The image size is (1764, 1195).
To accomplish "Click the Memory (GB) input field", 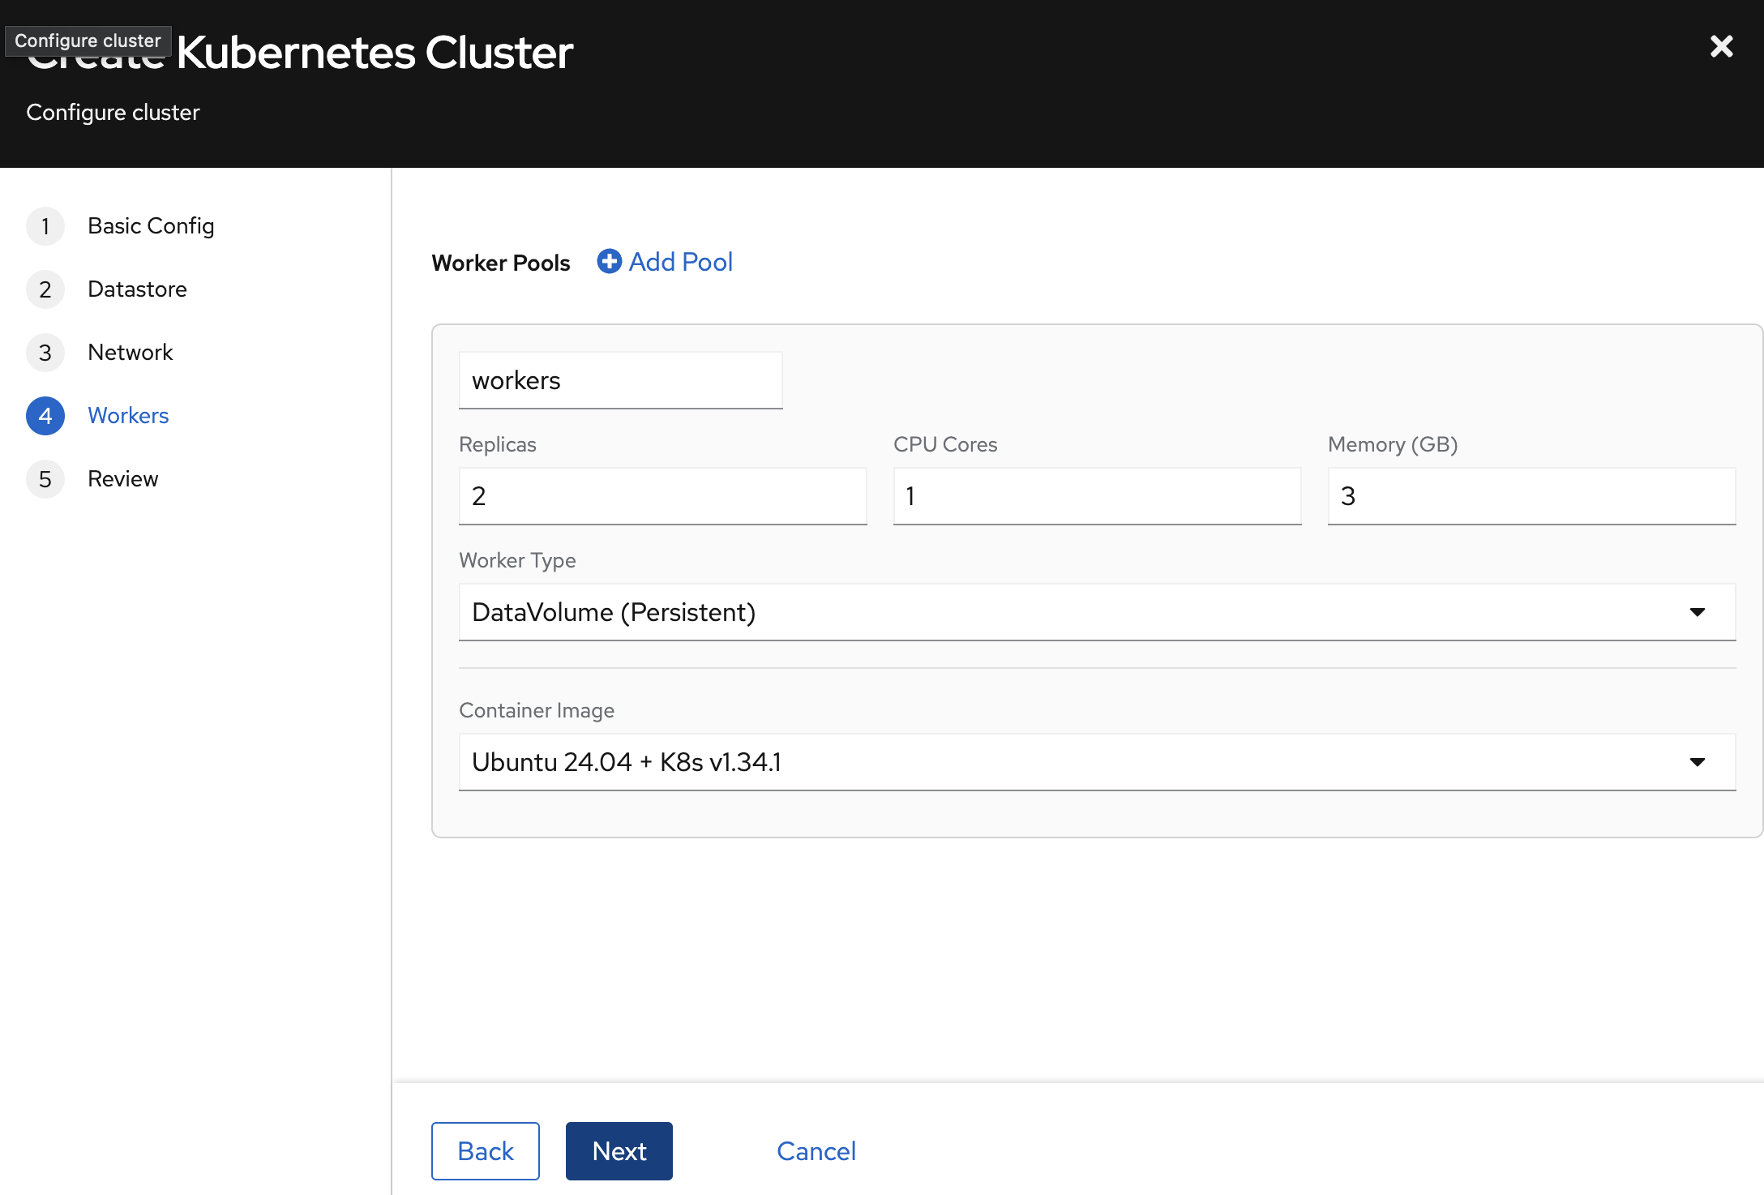I will tap(1531, 496).
